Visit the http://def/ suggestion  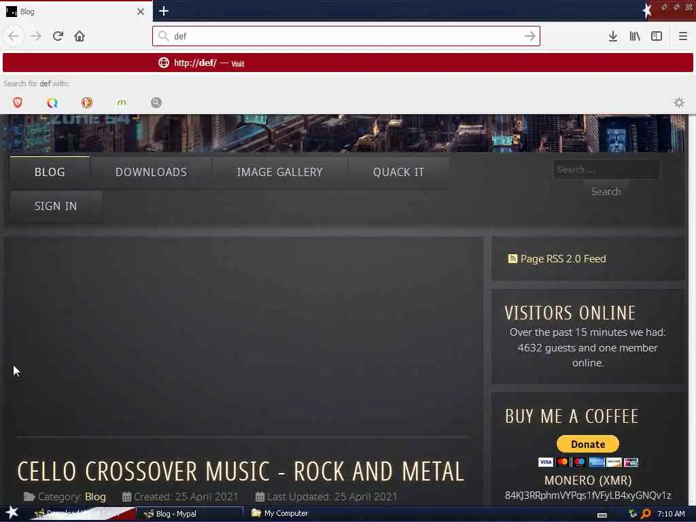(347, 63)
